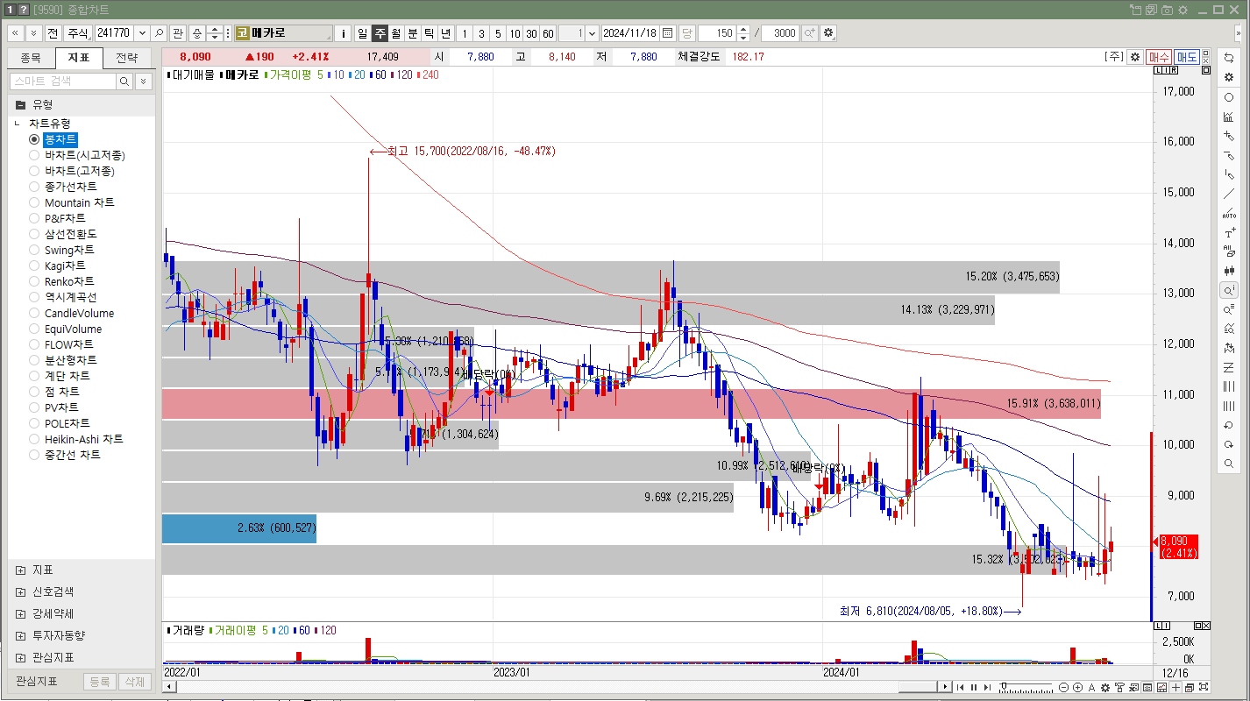Click the chart zoom slider handle

[x=1003, y=688]
